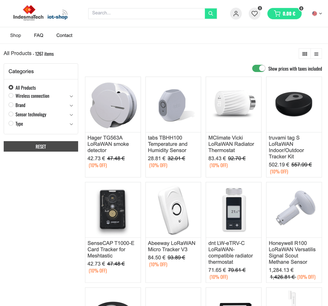Screen dimensions: 328x306
Task: Open the Shop menu item
Action: tap(16, 35)
